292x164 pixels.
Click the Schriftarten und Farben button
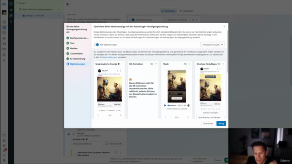click(210, 118)
